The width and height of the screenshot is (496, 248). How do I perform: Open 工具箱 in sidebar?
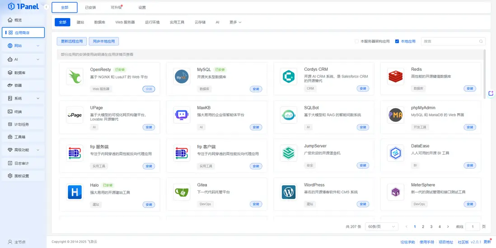point(23,137)
